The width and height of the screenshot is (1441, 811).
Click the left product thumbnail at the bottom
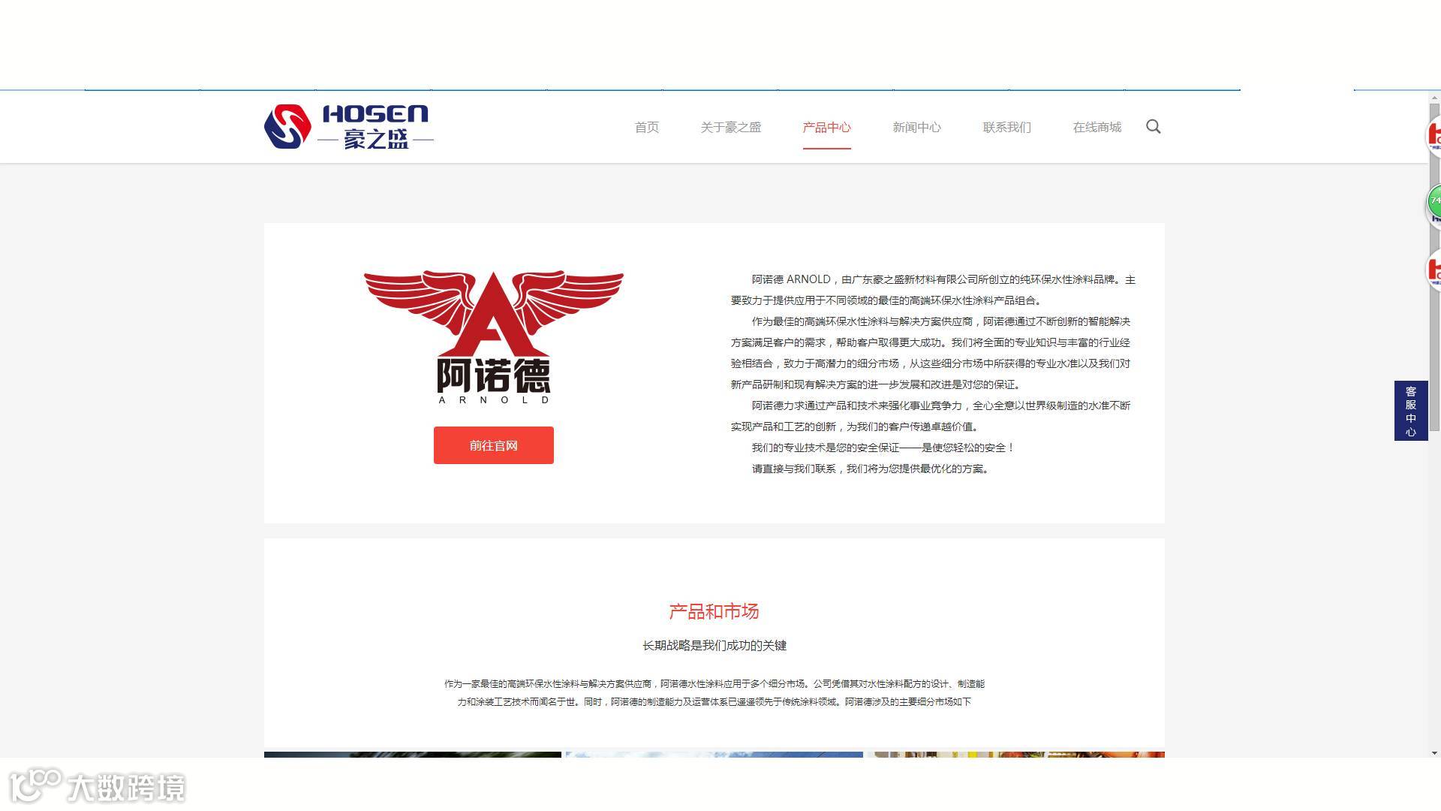[412, 754]
